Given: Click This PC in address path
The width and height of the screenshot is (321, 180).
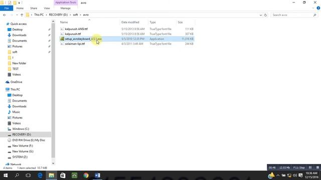Looking at the screenshot, I should [x=39, y=15].
